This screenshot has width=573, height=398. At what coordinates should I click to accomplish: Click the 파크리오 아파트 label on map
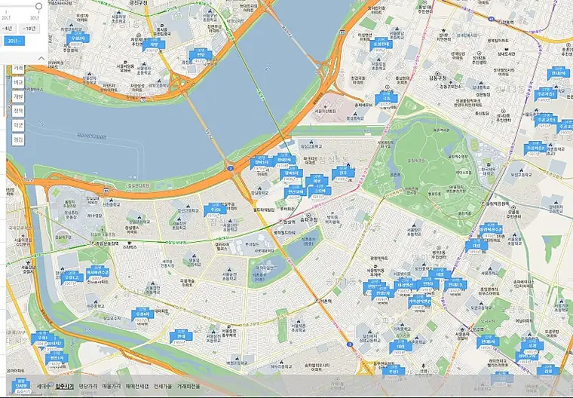[x=310, y=161]
